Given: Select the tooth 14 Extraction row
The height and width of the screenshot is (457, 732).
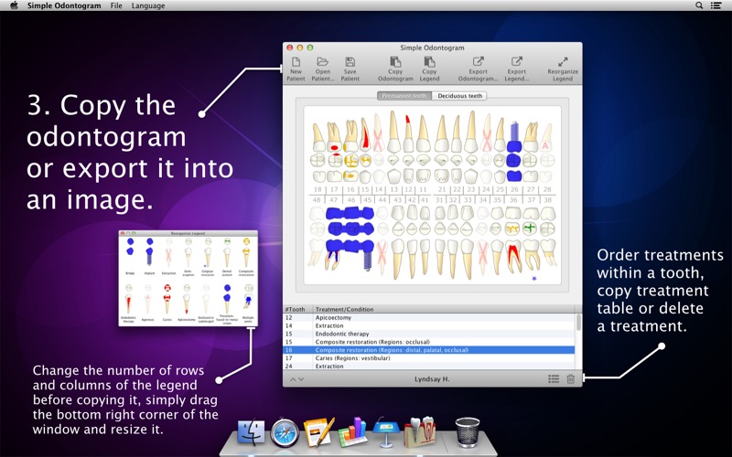Looking at the screenshot, I should click(429, 325).
